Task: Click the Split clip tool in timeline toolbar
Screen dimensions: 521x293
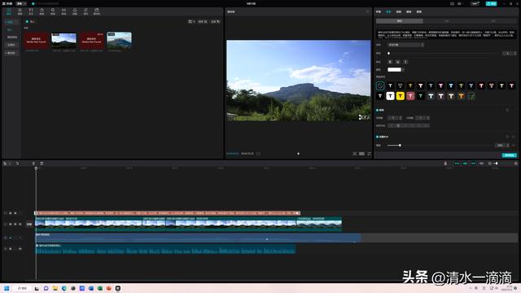Action: [x=33, y=164]
